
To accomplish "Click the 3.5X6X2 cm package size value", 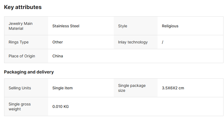I will click(173, 88).
